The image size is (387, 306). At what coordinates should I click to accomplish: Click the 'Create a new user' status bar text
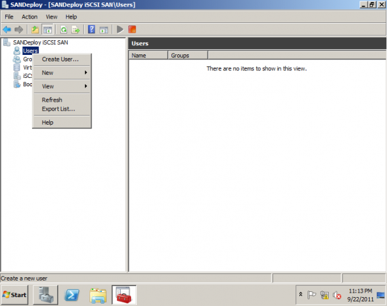(24, 279)
